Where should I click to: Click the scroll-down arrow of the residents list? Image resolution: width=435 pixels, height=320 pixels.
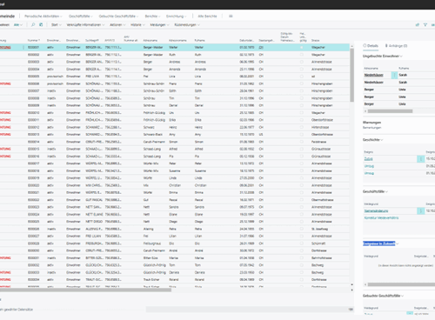point(352,285)
